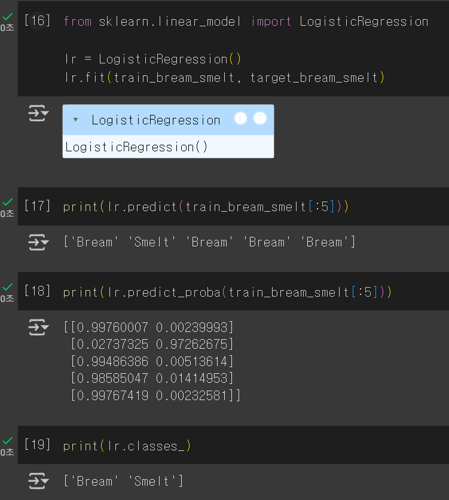Click the value 0.02737325 in the output

coord(112,344)
